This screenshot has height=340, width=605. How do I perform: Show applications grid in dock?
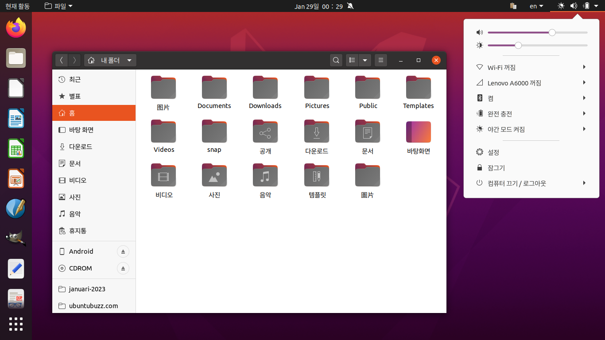(16, 324)
